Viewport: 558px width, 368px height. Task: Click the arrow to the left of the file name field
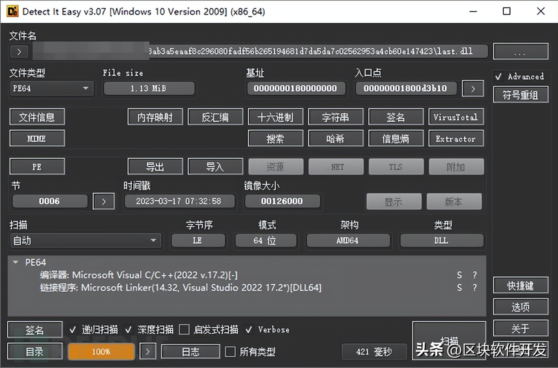[x=19, y=51]
